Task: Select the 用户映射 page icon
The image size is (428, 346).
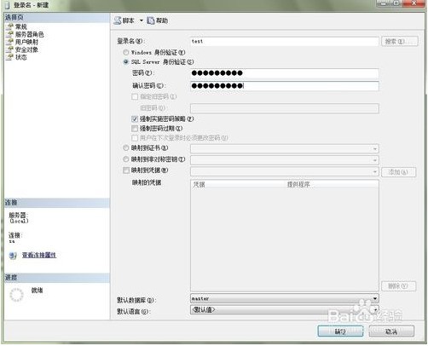Action: point(9,42)
